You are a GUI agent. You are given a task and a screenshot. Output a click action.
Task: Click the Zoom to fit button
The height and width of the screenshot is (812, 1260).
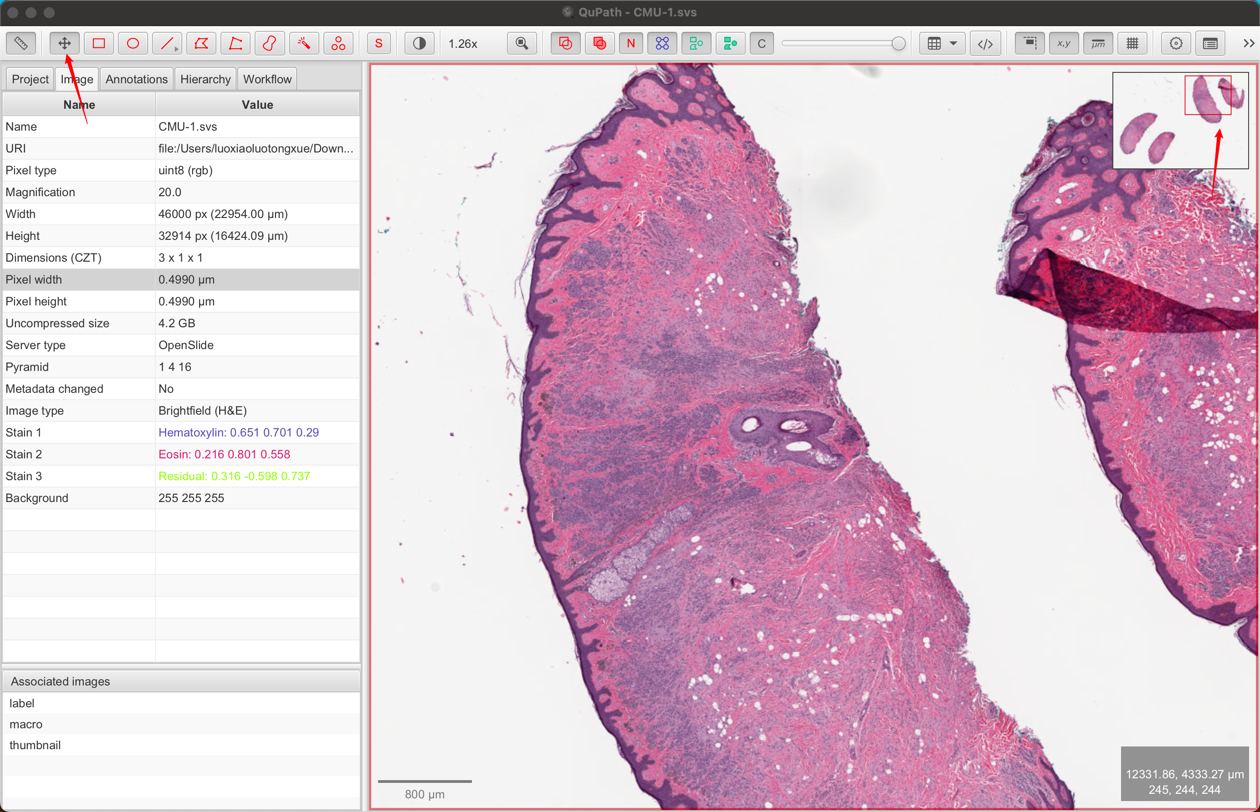tap(521, 43)
